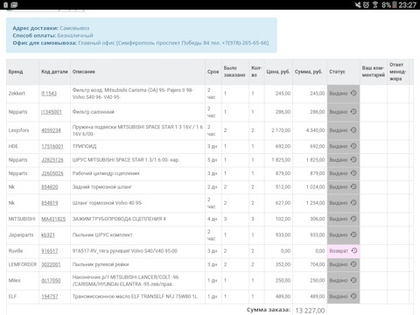This screenshot has height=315, width=420.
Task: Click history icon for ELF transmission oil row
Action: coord(353,296)
